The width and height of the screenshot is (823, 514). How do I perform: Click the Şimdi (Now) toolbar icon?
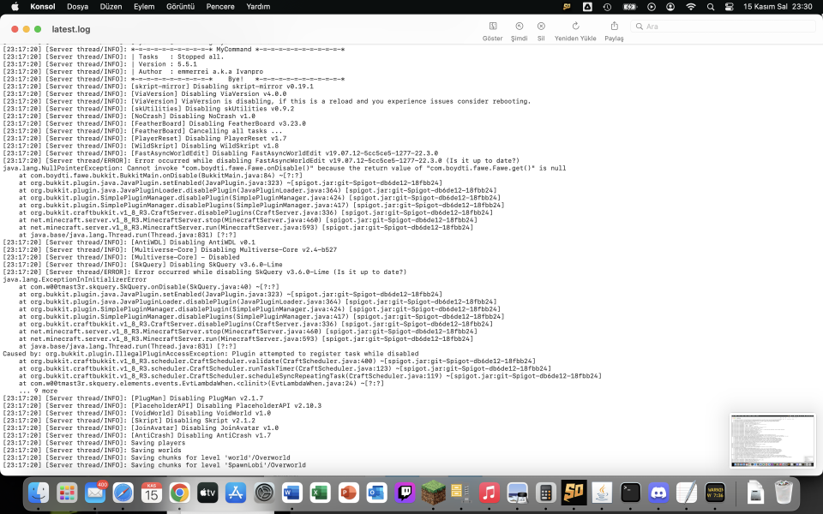520,27
